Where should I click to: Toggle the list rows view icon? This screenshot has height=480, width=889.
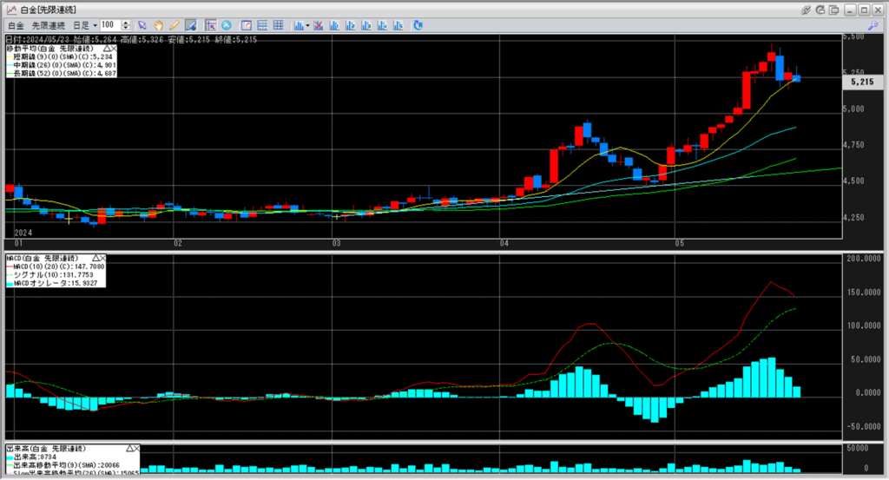[262, 25]
